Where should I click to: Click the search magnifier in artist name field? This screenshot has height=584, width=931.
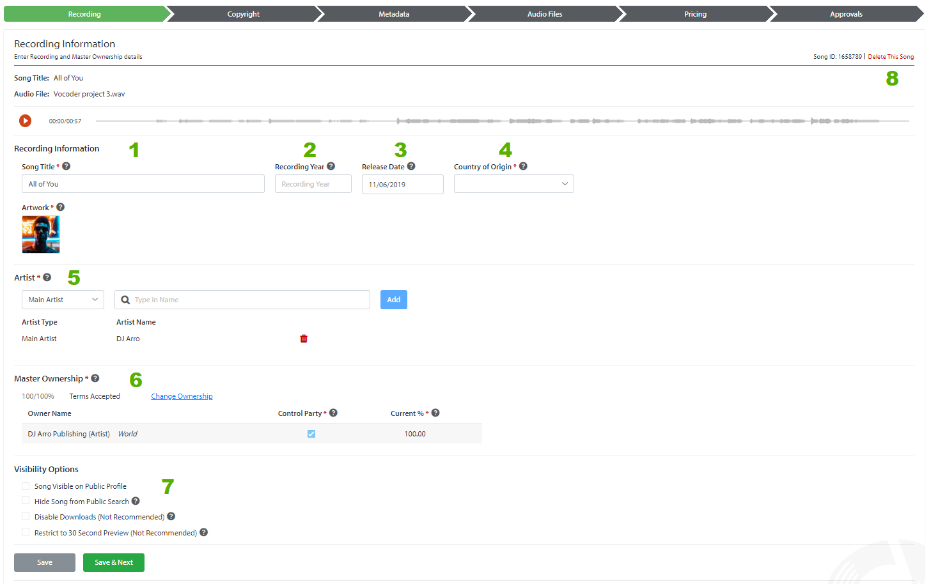coord(125,300)
